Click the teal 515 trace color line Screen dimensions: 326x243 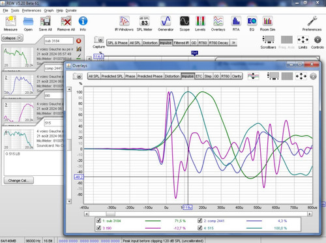254,228
